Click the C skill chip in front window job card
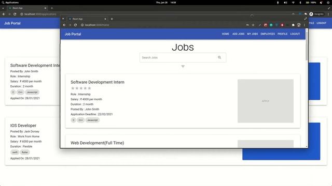332x186 pixels. [74, 120]
